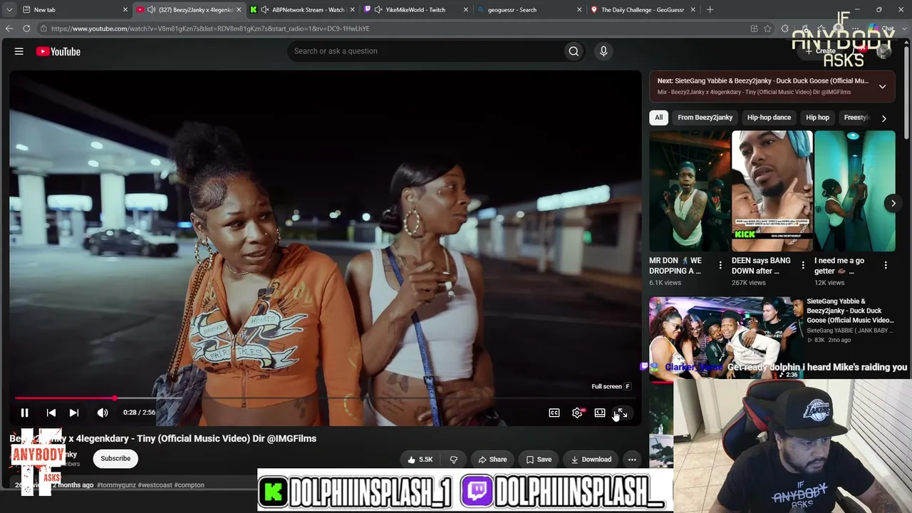Select the 'Hip-hop dance' filter chip
This screenshot has height=513, width=912.
(769, 118)
